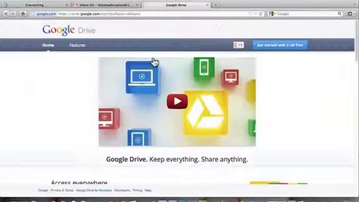Play the Google Drive intro video
359x202 pixels.
pyautogui.click(x=177, y=101)
